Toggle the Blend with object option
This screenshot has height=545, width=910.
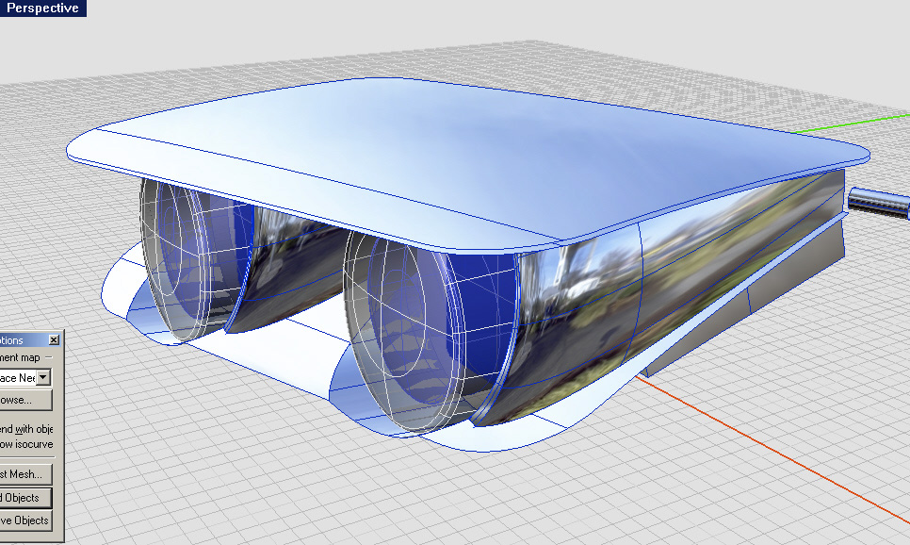click(x=28, y=429)
